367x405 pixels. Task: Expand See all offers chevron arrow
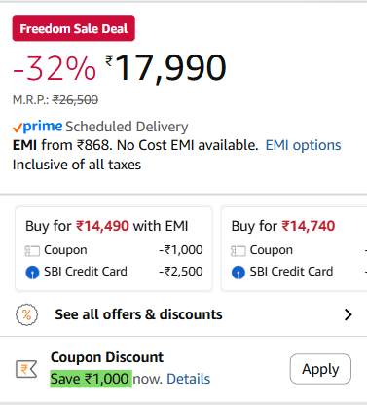click(349, 314)
